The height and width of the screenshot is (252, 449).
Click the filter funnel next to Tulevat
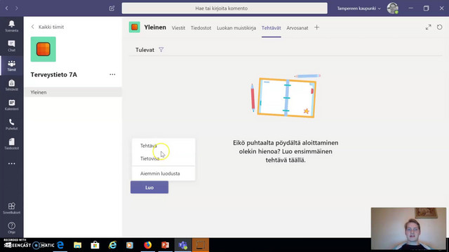pyautogui.click(x=161, y=50)
